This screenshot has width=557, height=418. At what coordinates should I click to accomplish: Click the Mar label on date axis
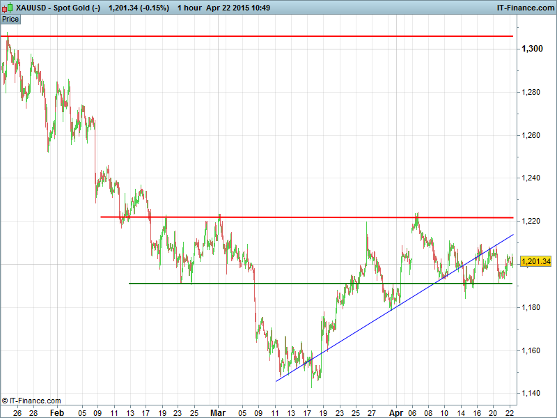[218, 412]
